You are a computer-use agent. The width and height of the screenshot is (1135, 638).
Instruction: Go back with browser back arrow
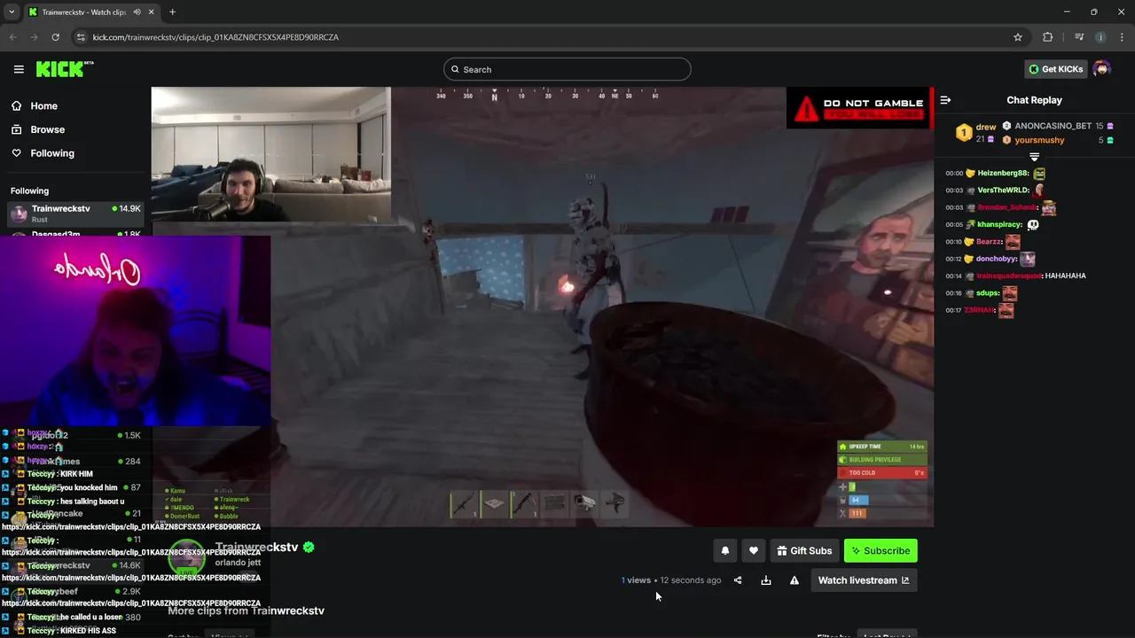point(12,37)
